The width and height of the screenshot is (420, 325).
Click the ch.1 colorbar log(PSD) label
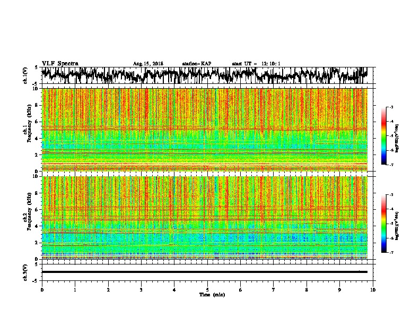[397, 139]
